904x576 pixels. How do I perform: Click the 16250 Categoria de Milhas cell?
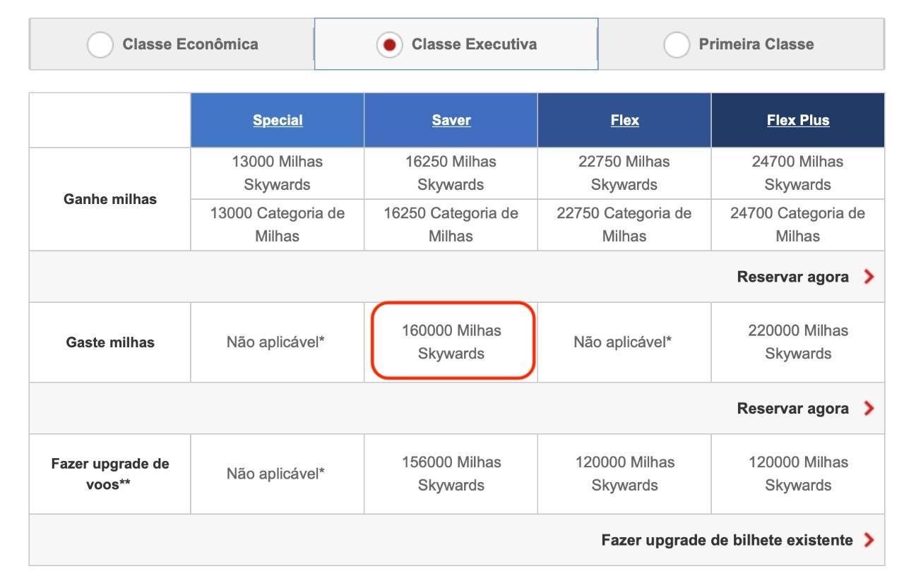point(451,224)
